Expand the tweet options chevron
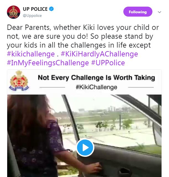Image resolution: width=169 pixels, height=177 pixels. [x=159, y=12]
